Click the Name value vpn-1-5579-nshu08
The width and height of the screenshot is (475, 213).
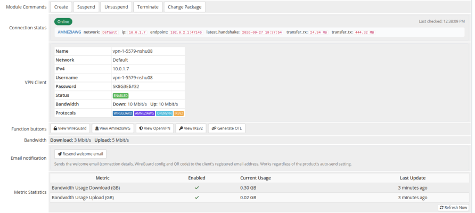point(133,51)
